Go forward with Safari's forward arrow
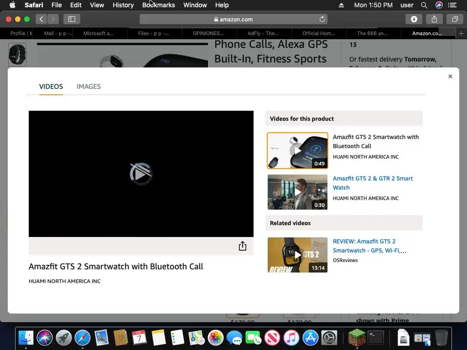This screenshot has width=467, height=350. 53,19
